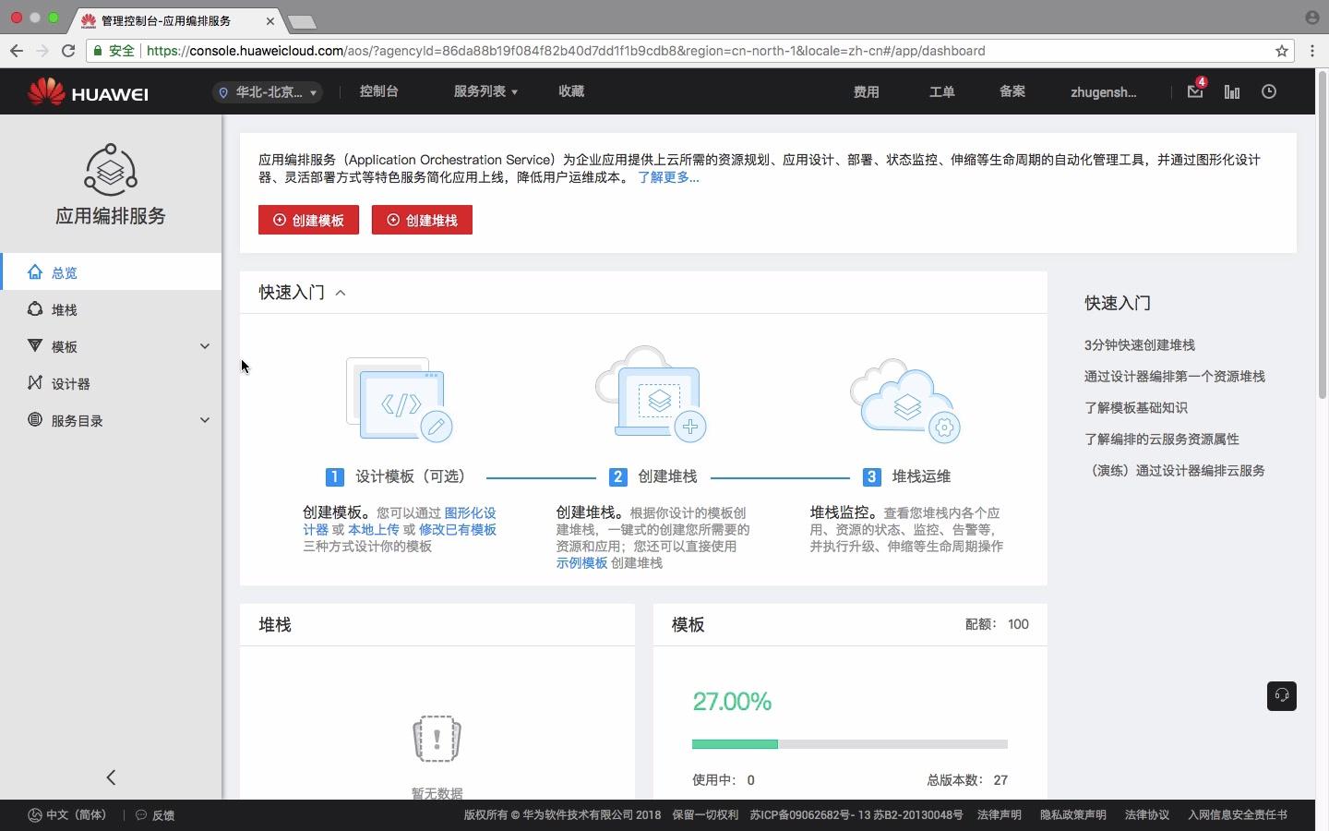The width and height of the screenshot is (1329, 831).
Task: Open 法律协议 in the footer
Action: (1147, 815)
